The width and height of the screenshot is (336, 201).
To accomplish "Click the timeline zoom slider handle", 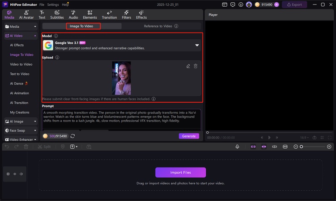I will pyautogui.click(x=301, y=147).
